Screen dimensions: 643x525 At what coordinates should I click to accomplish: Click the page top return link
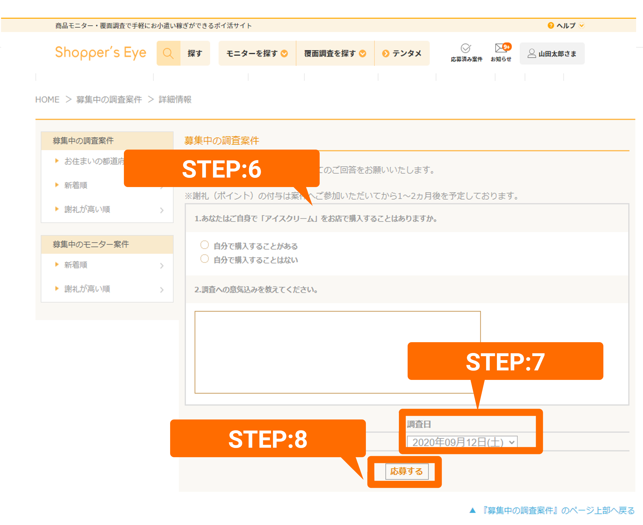pyautogui.click(x=558, y=510)
